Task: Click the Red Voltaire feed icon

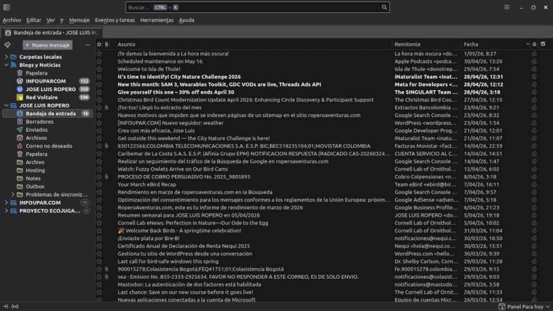Action: tap(20, 97)
